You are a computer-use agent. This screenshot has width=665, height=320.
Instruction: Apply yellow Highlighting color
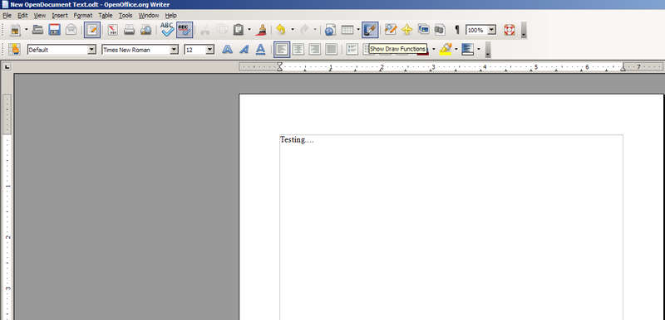coord(446,50)
